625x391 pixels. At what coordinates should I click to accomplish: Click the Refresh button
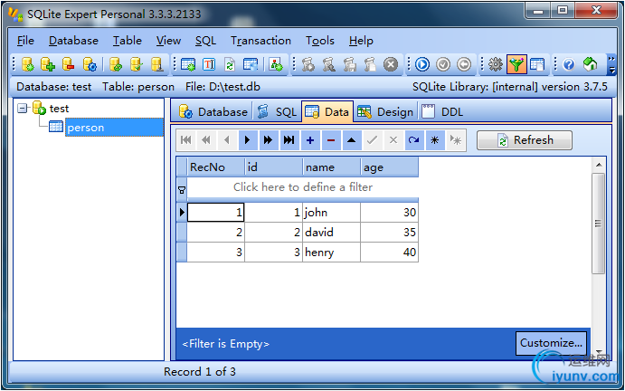point(525,140)
